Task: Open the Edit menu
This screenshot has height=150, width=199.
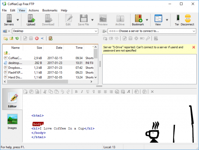Action: tap(13, 11)
